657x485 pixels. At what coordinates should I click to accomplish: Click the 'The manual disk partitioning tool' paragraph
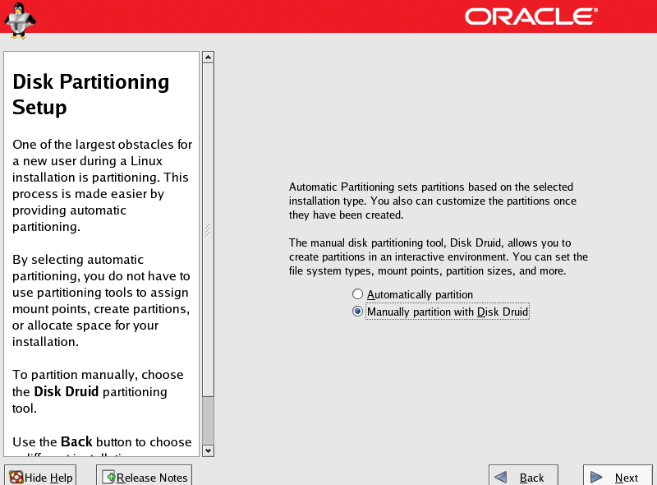(439, 256)
